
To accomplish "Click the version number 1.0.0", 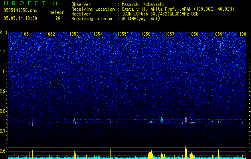I will [54, 4].
